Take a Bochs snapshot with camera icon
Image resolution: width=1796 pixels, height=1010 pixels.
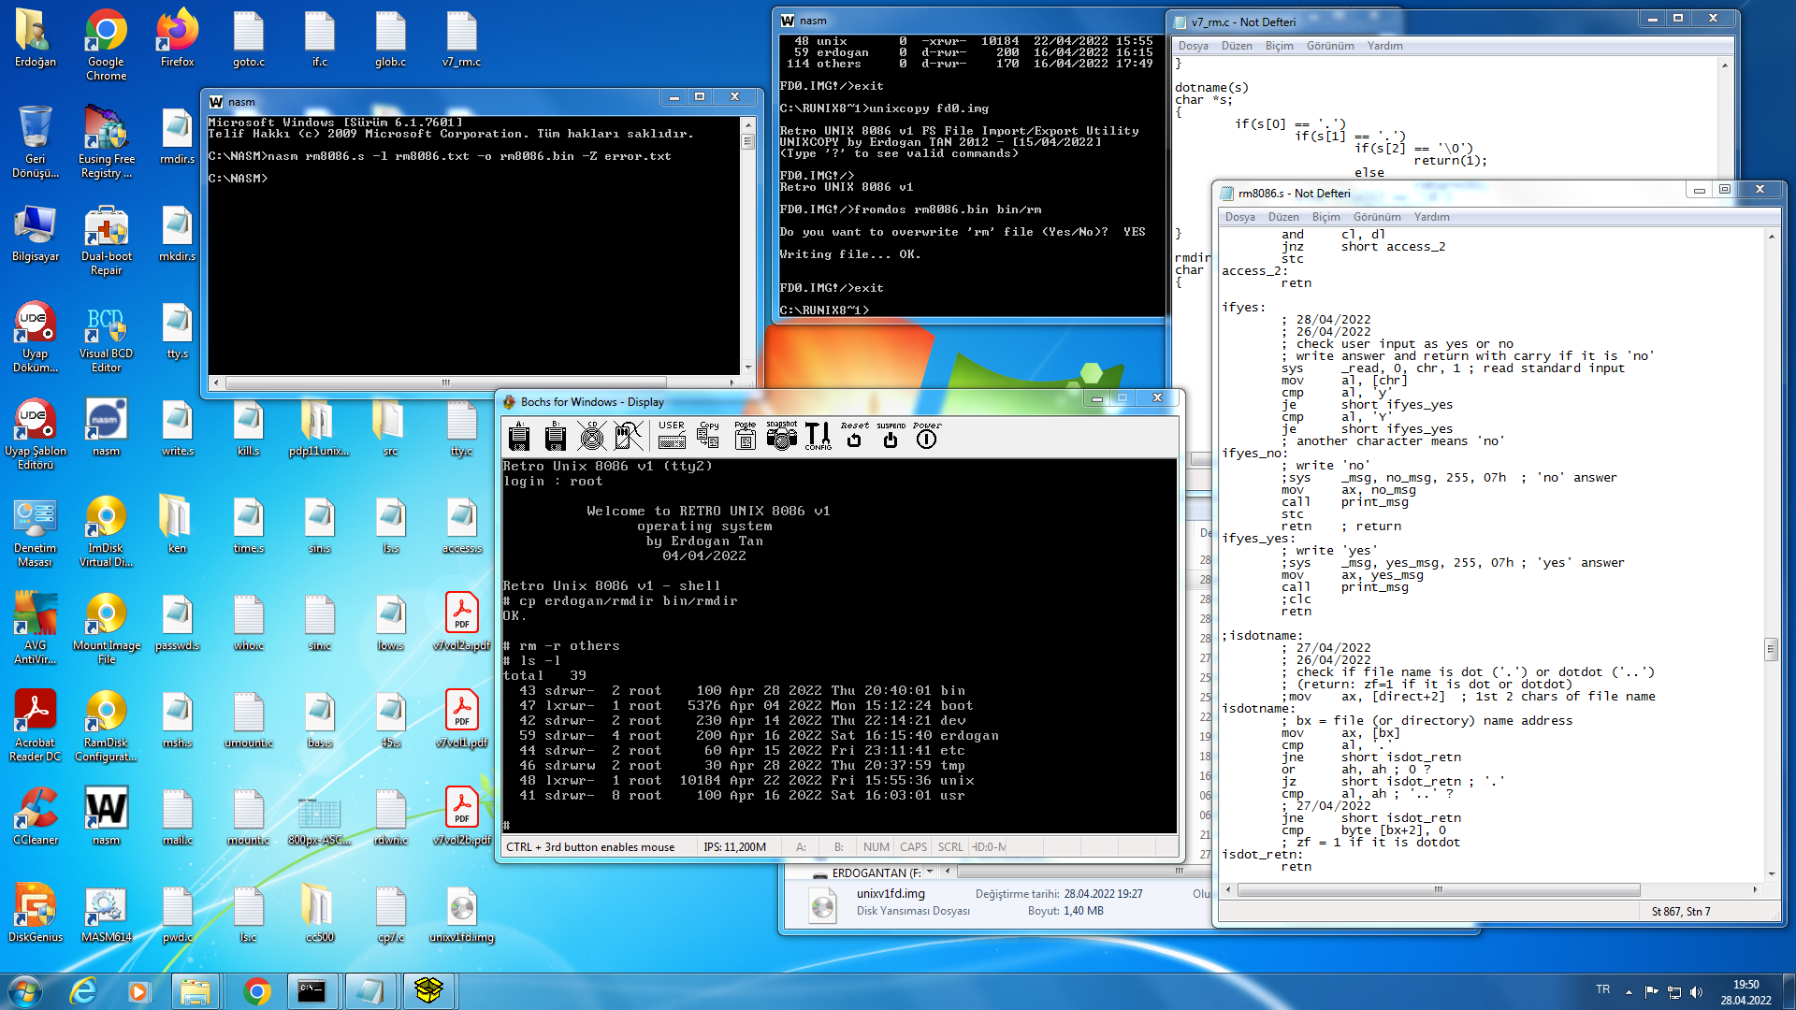[x=781, y=436]
